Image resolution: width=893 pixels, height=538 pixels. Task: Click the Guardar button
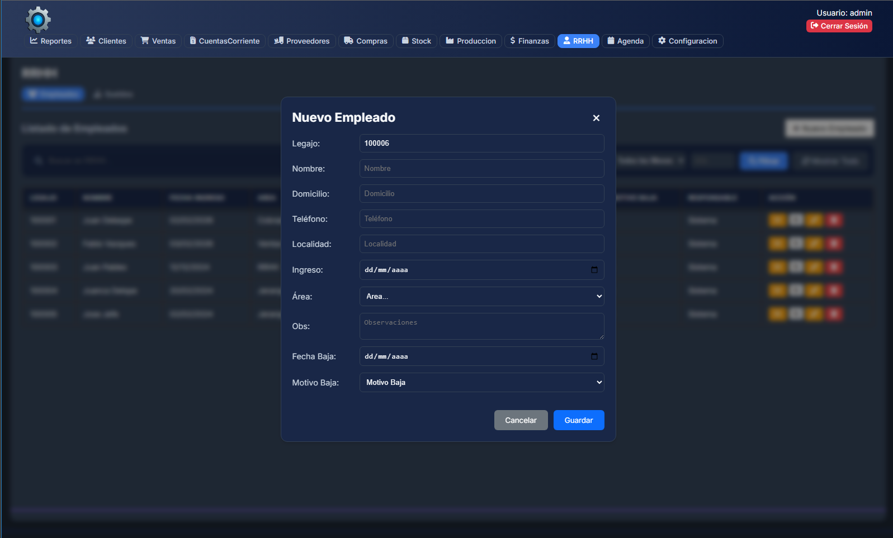pyautogui.click(x=579, y=420)
